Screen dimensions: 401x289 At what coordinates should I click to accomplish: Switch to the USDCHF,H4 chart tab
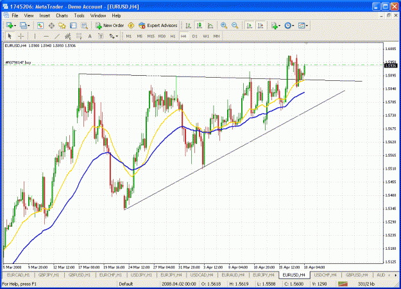(x=325, y=275)
